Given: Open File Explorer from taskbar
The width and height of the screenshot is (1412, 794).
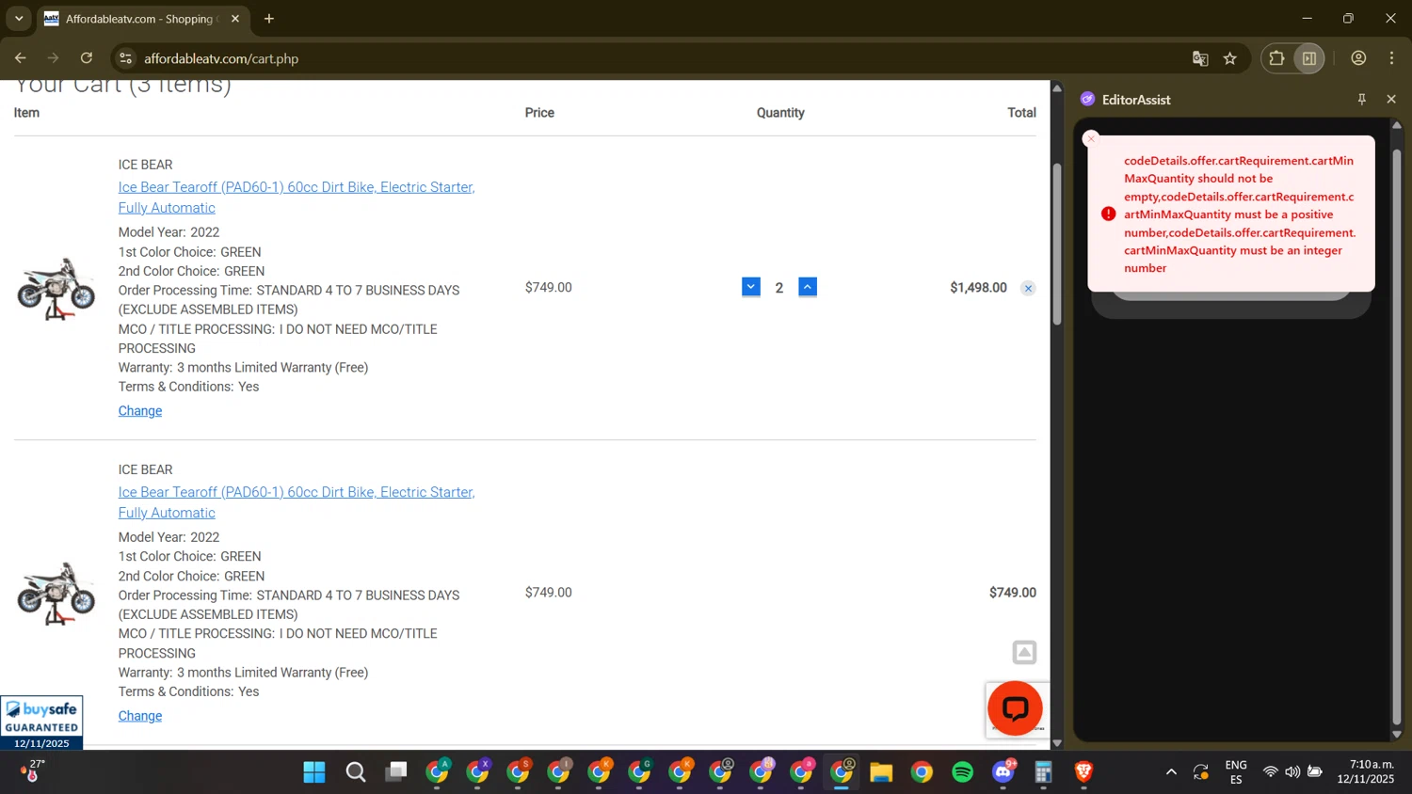Looking at the screenshot, I should coord(881,772).
